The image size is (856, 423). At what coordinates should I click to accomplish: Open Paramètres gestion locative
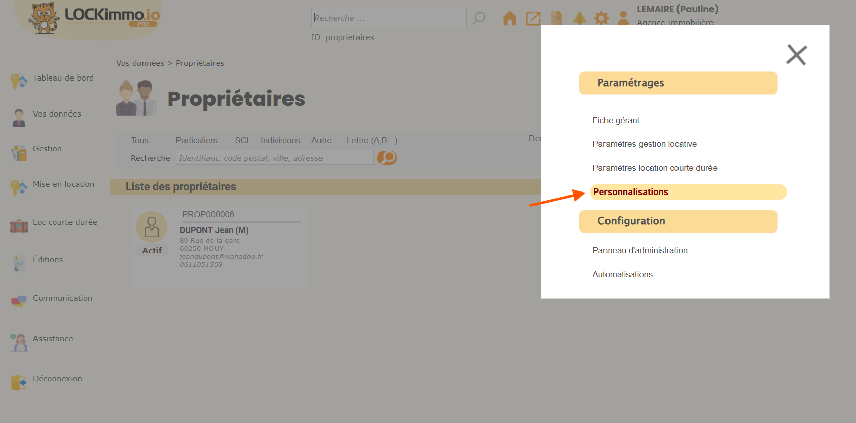coord(644,144)
